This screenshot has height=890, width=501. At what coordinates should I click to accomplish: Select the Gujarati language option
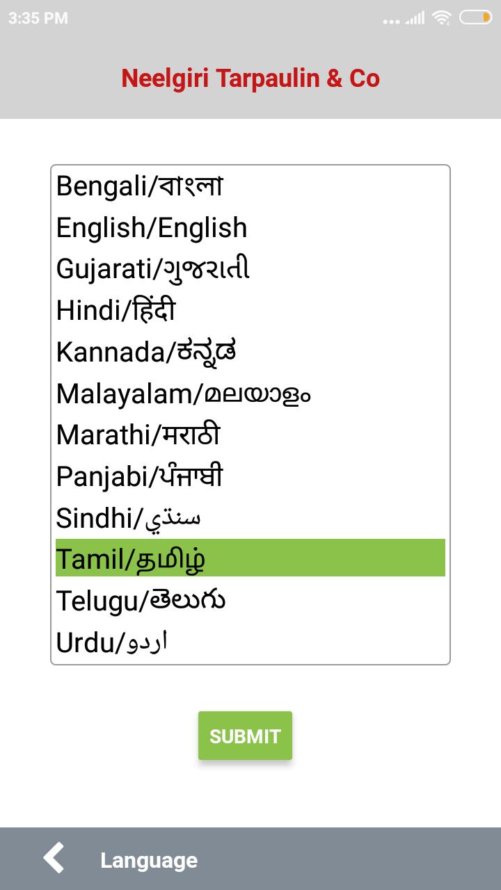pos(153,269)
